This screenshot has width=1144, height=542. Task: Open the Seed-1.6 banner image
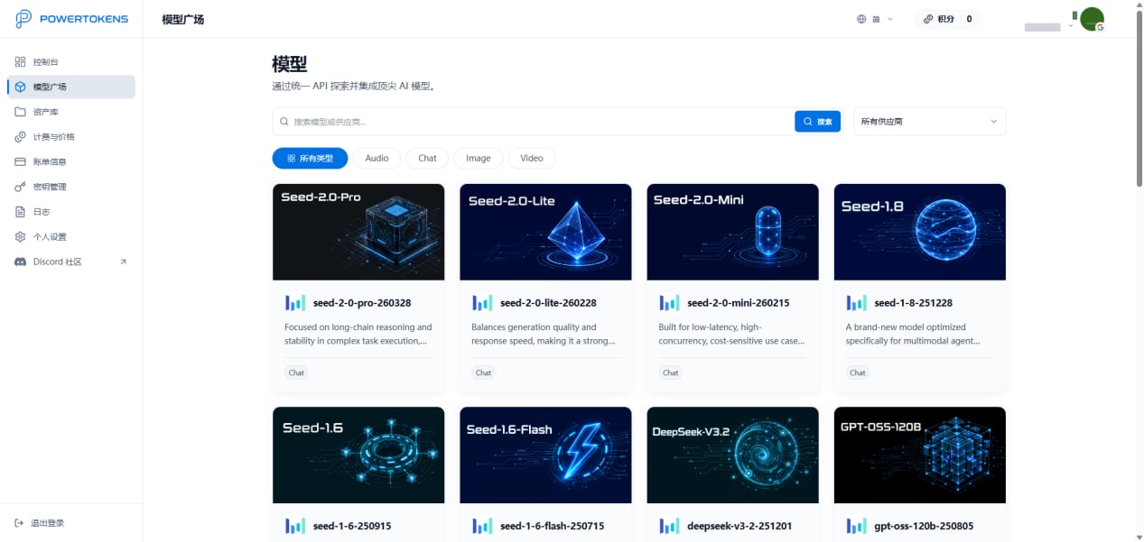(x=358, y=455)
